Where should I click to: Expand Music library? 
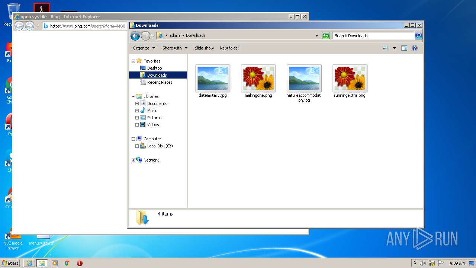[137, 111]
